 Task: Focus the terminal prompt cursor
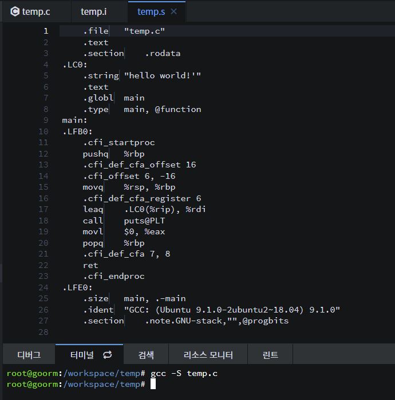coord(153,384)
